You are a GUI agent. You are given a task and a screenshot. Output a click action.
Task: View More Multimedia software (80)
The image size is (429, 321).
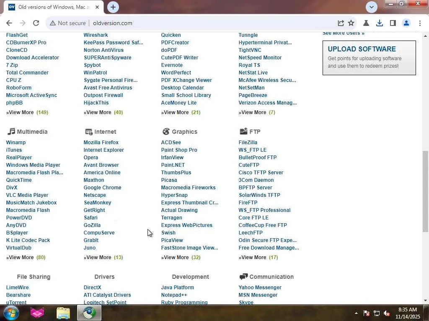click(x=26, y=257)
